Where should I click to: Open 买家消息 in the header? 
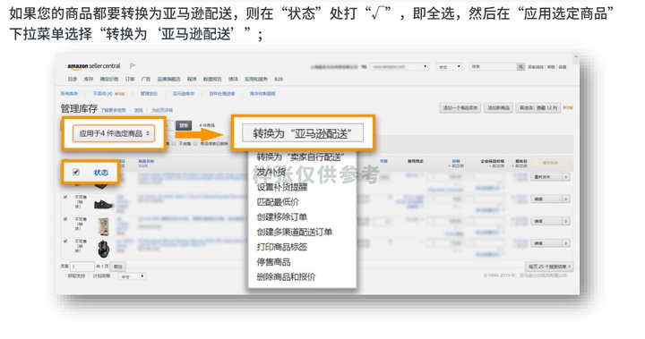click(x=536, y=67)
